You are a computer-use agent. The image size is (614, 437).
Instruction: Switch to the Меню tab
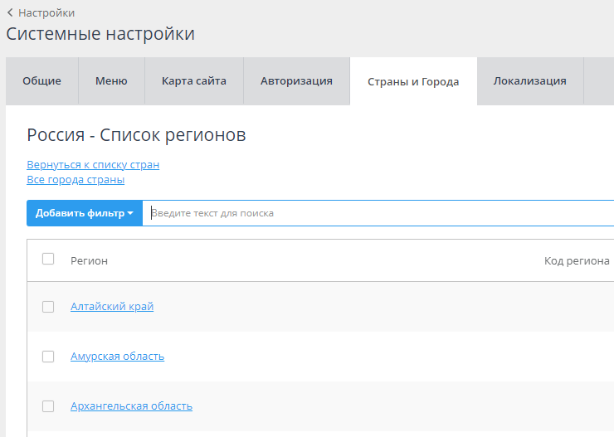click(111, 81)
